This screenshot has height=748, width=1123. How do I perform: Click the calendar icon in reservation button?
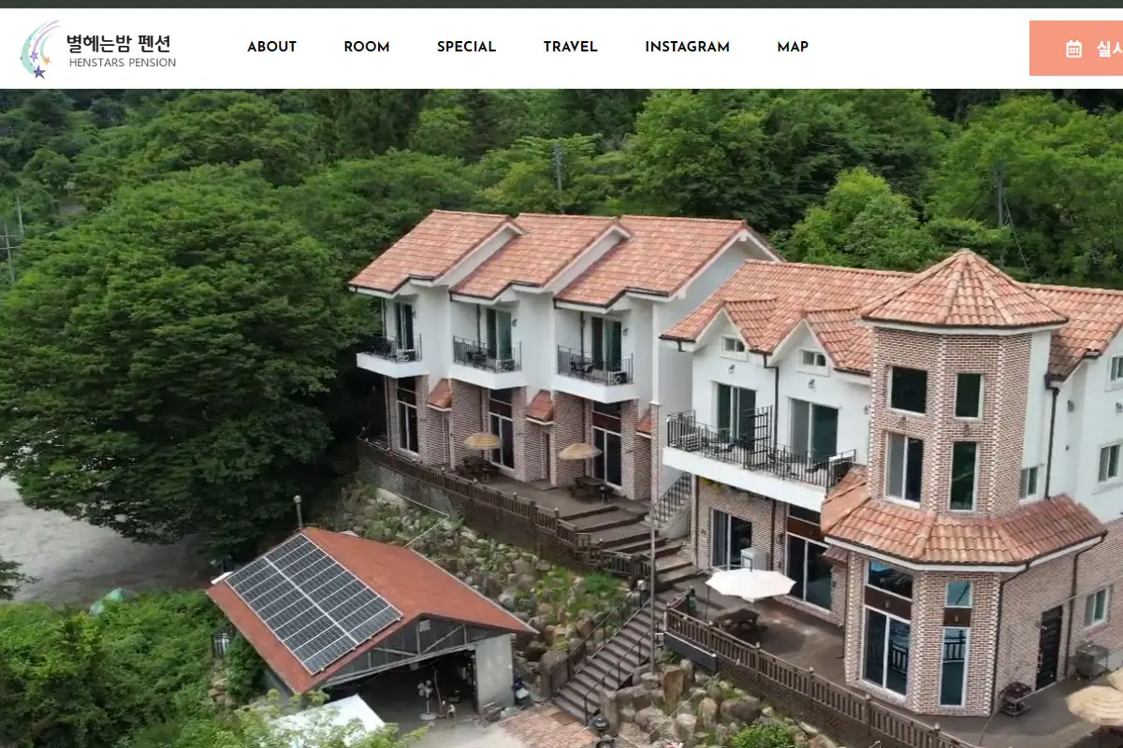[x=1073, y=49]
